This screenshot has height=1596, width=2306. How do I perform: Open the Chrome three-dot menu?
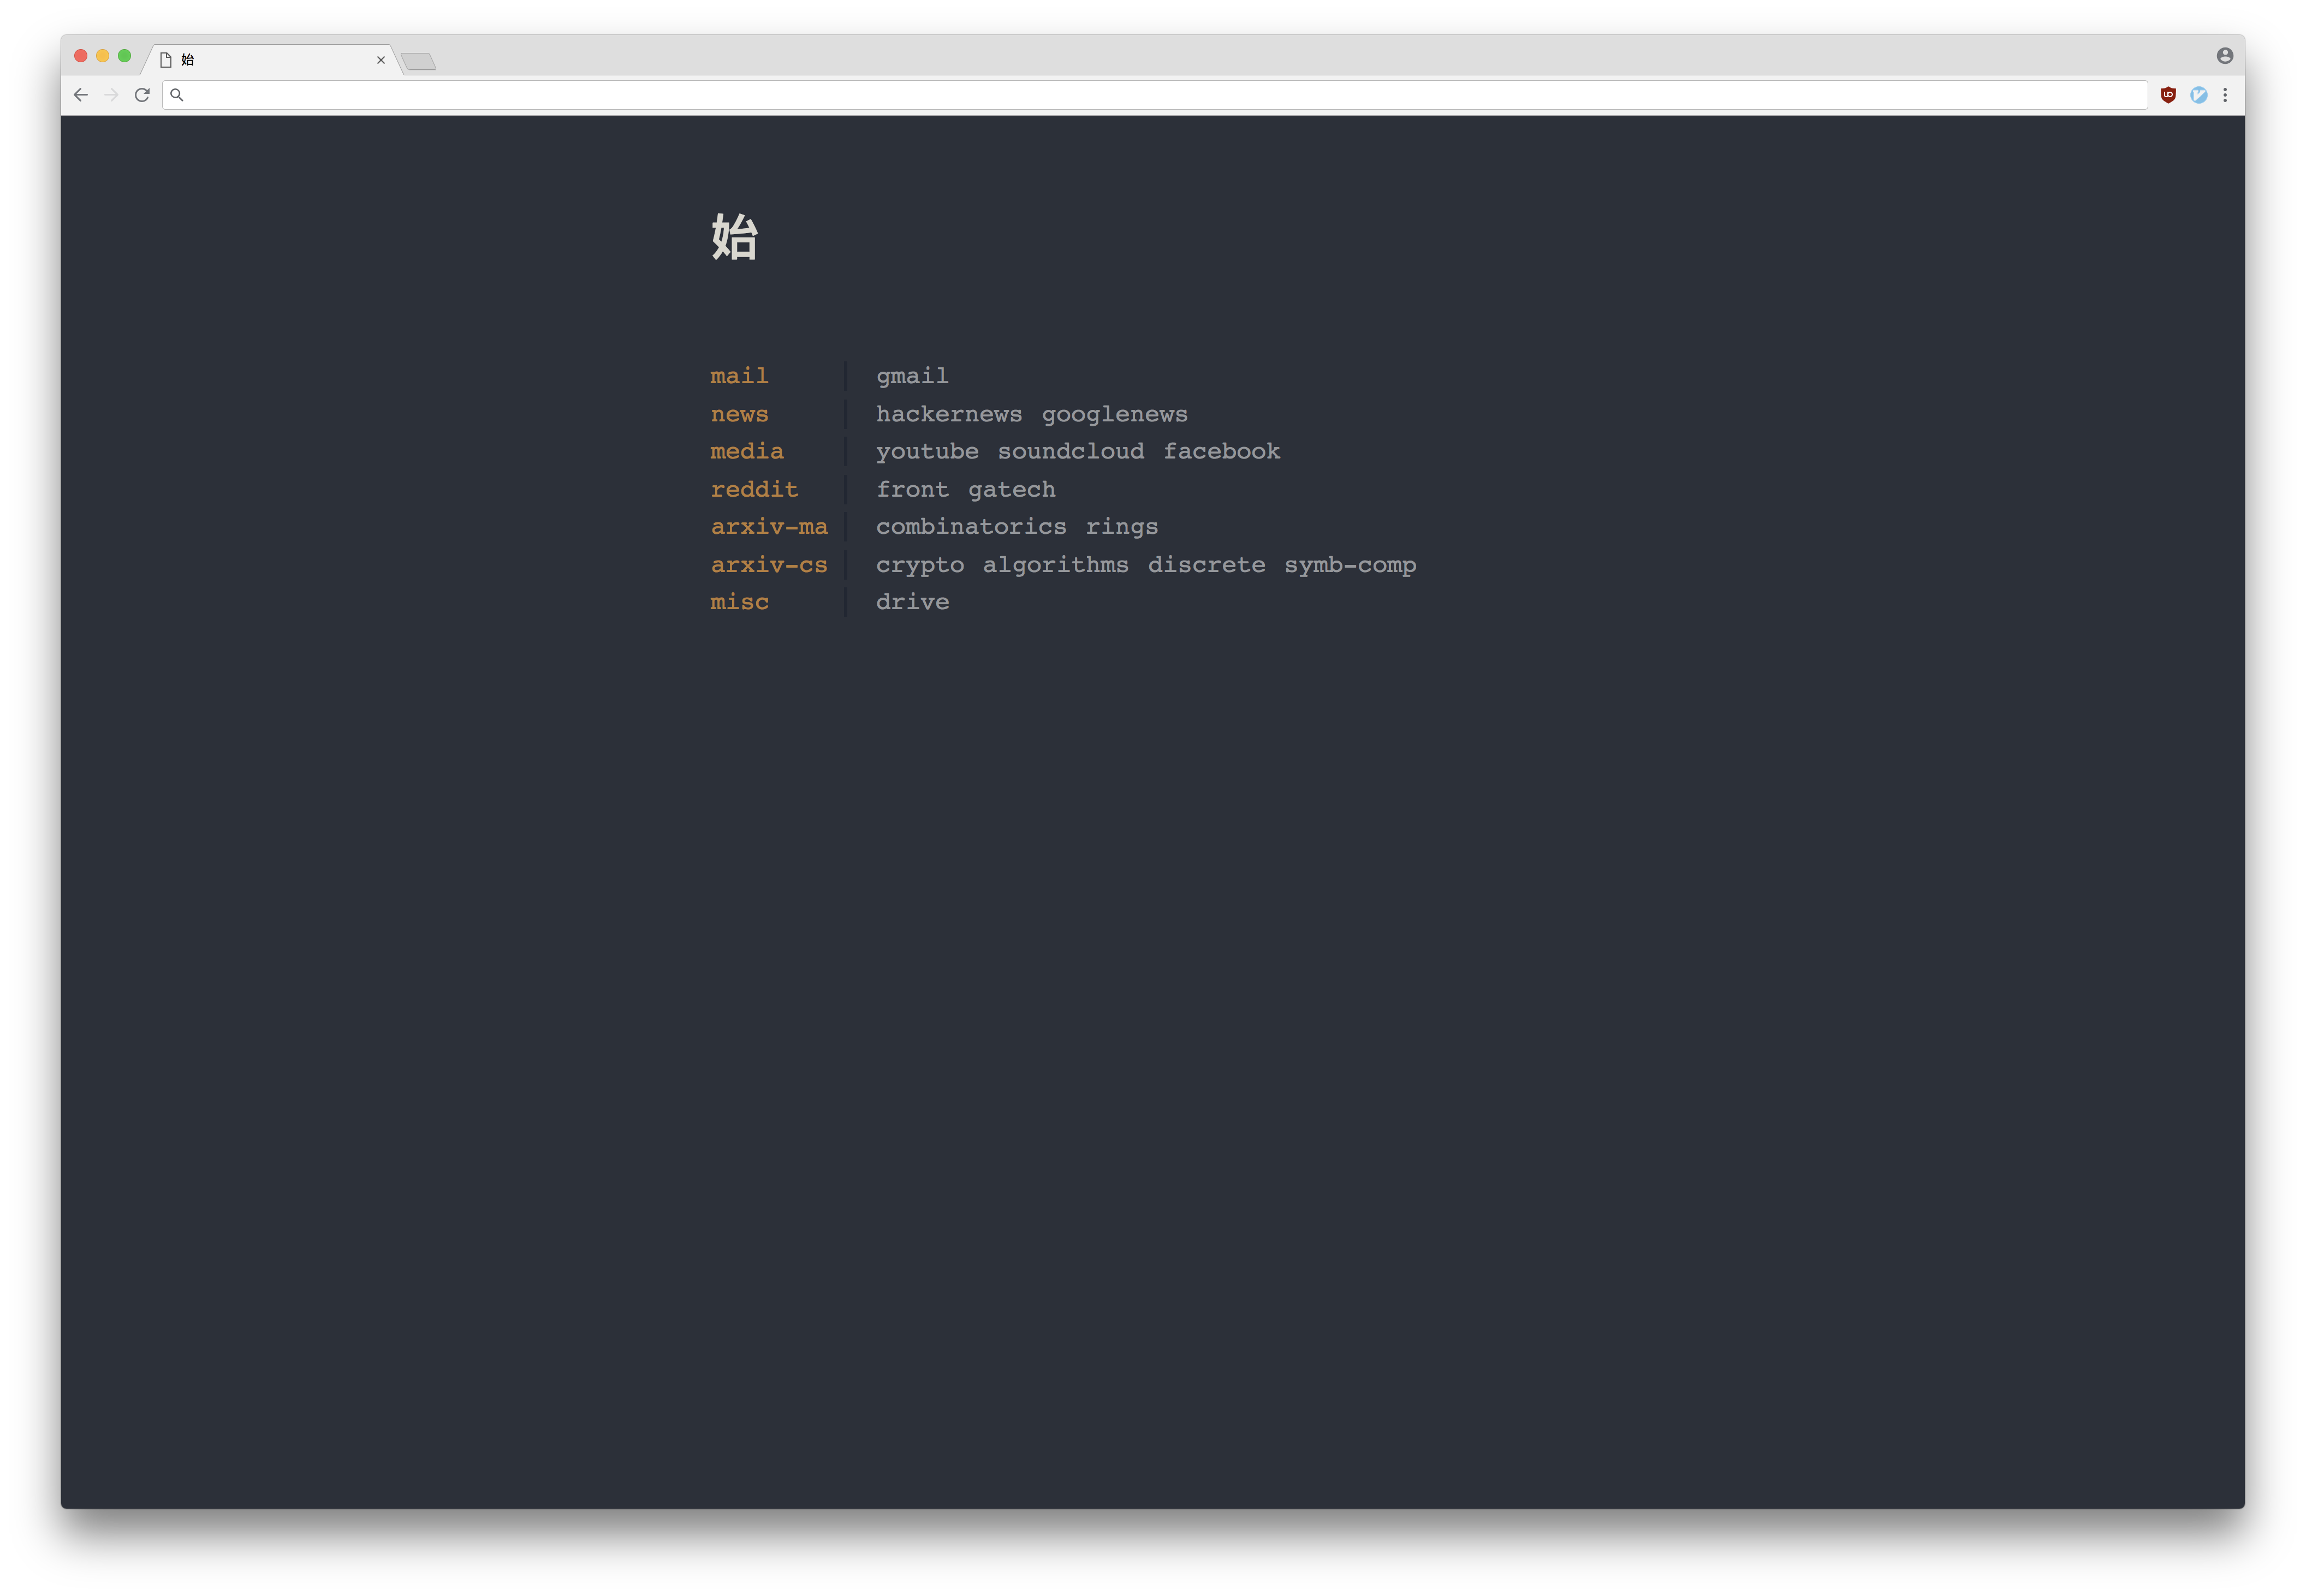(2225, 95)
